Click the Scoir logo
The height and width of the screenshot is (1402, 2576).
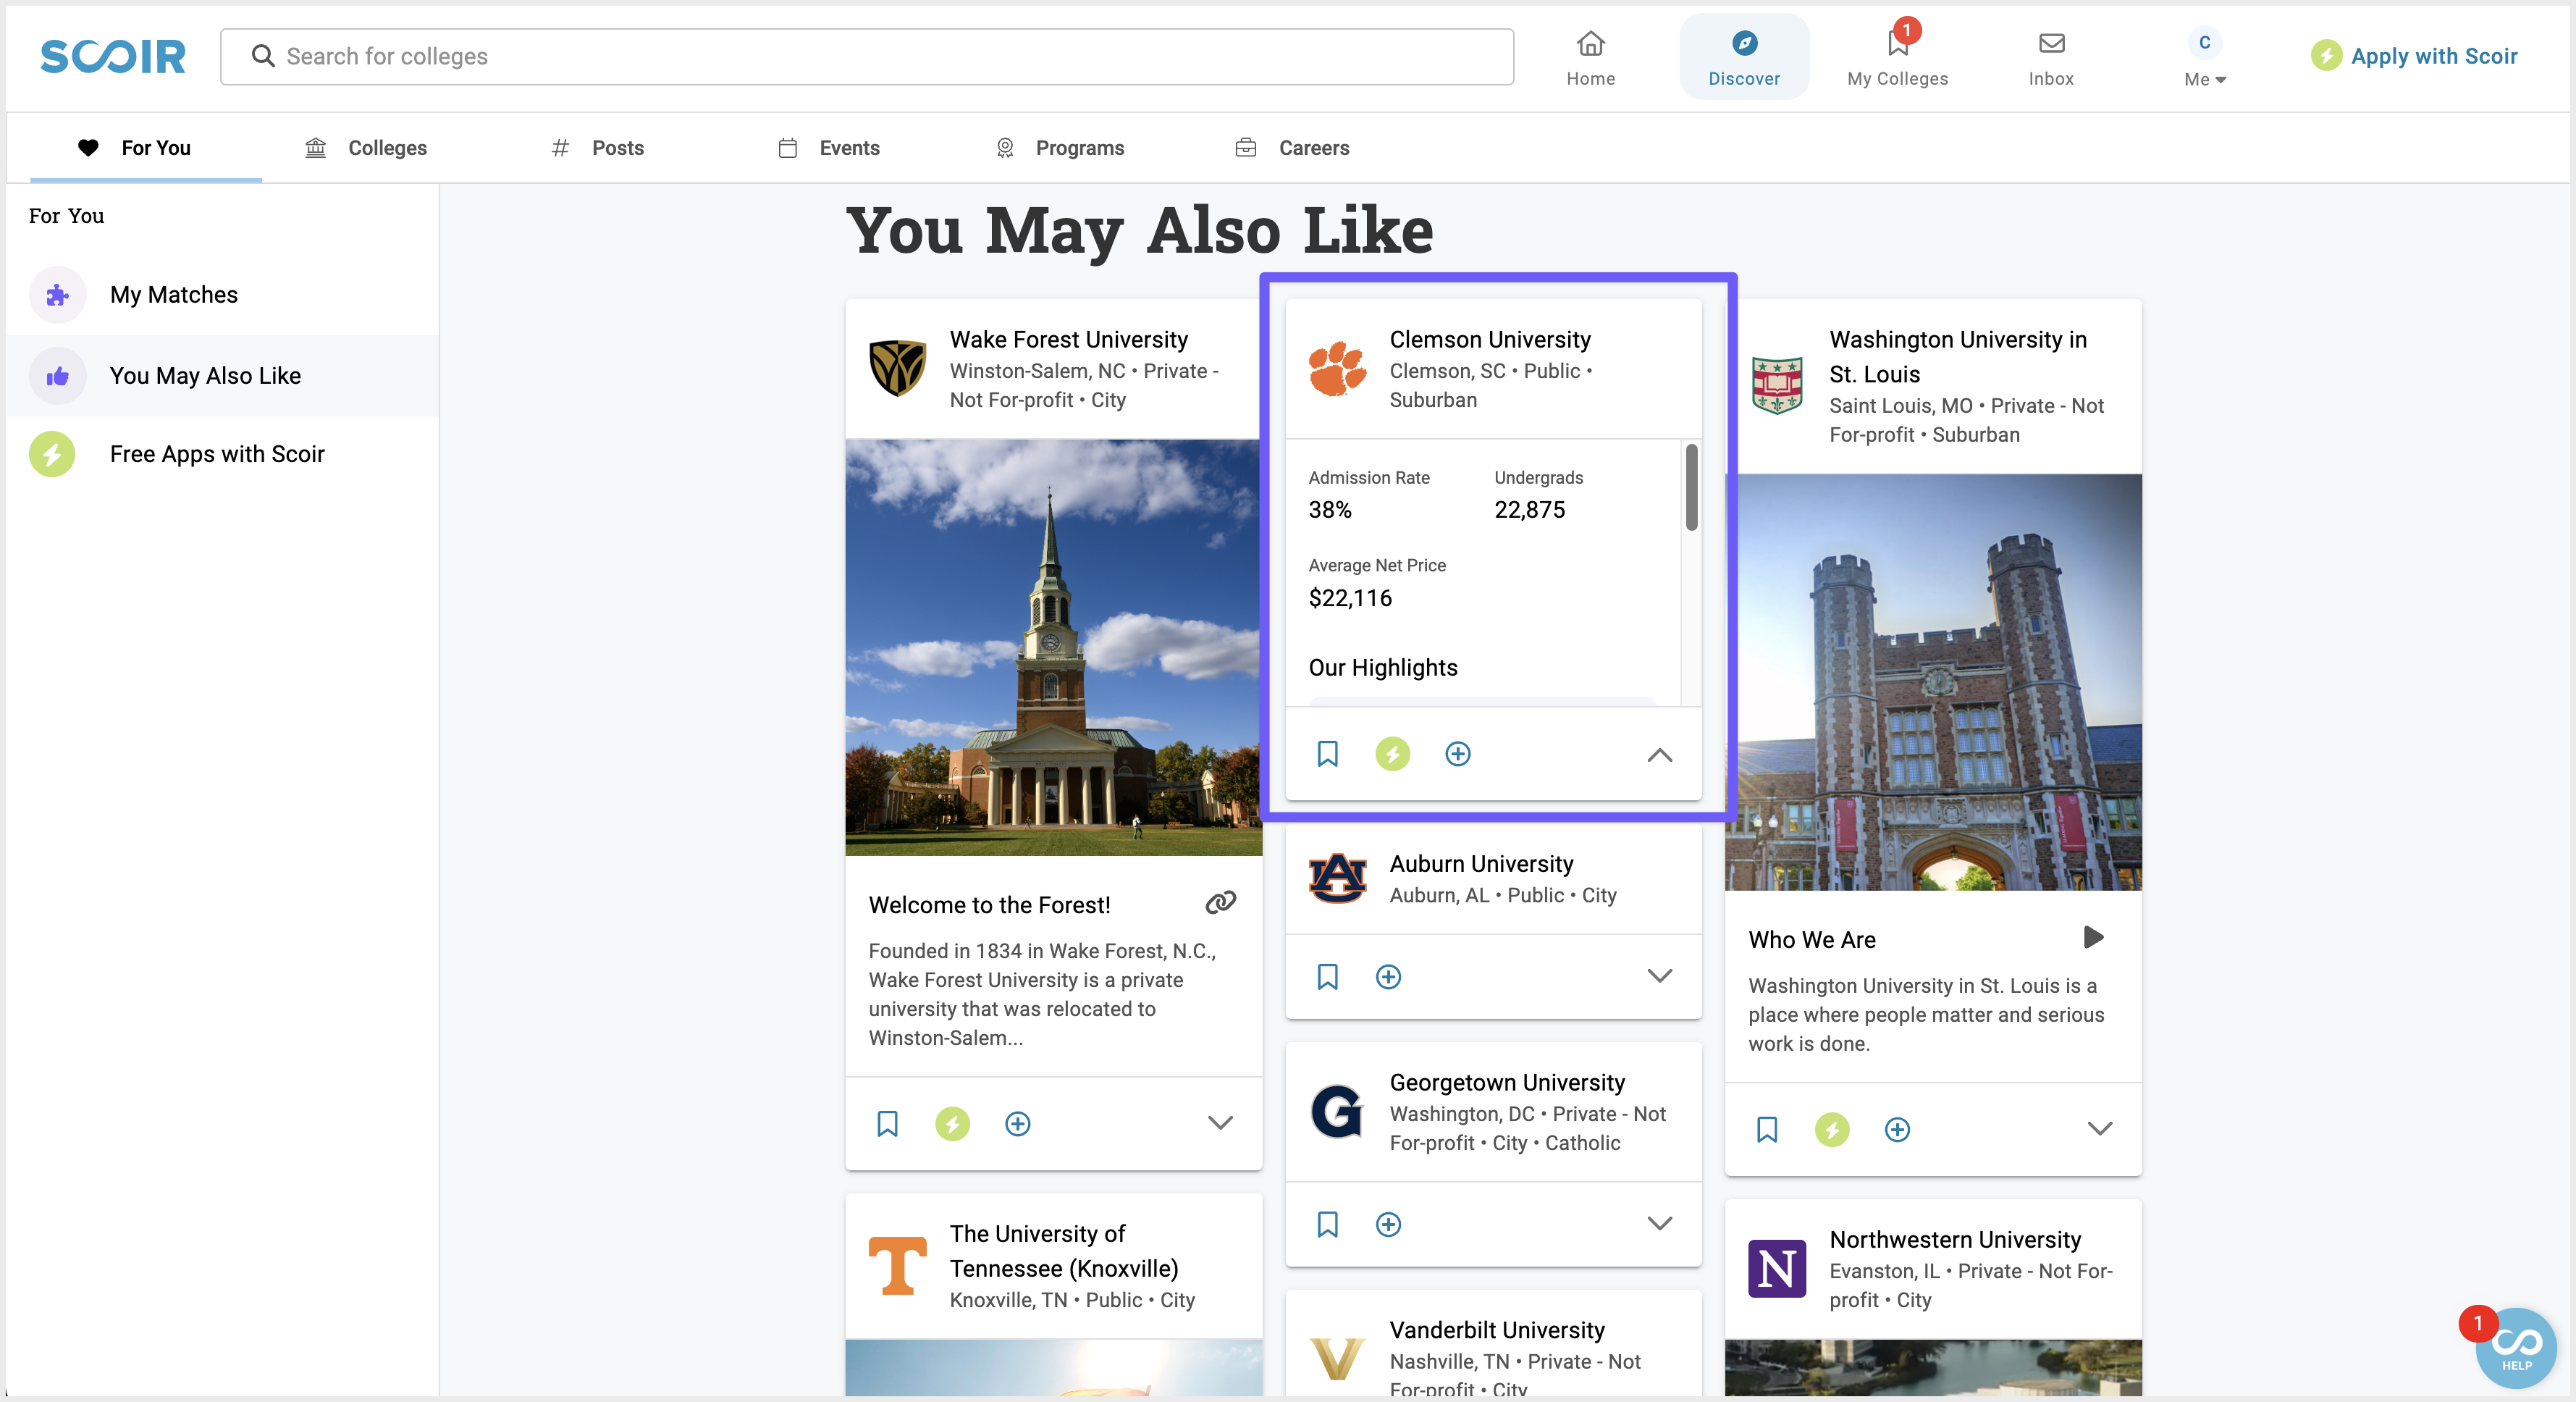pos(113,56)
